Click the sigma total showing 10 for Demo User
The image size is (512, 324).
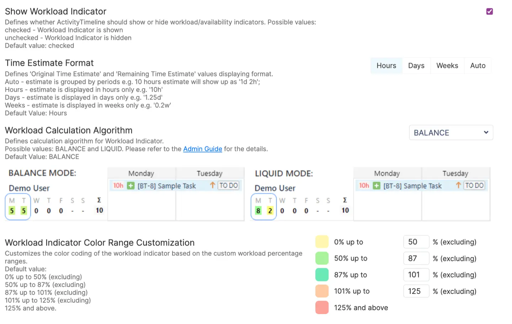point(99,210)
